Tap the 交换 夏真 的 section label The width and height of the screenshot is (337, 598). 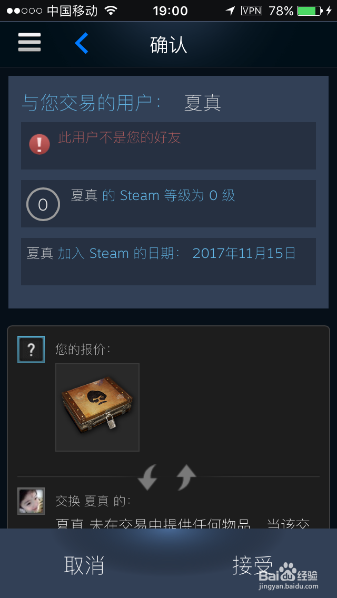pyautogui.click(x=93, y=501)
